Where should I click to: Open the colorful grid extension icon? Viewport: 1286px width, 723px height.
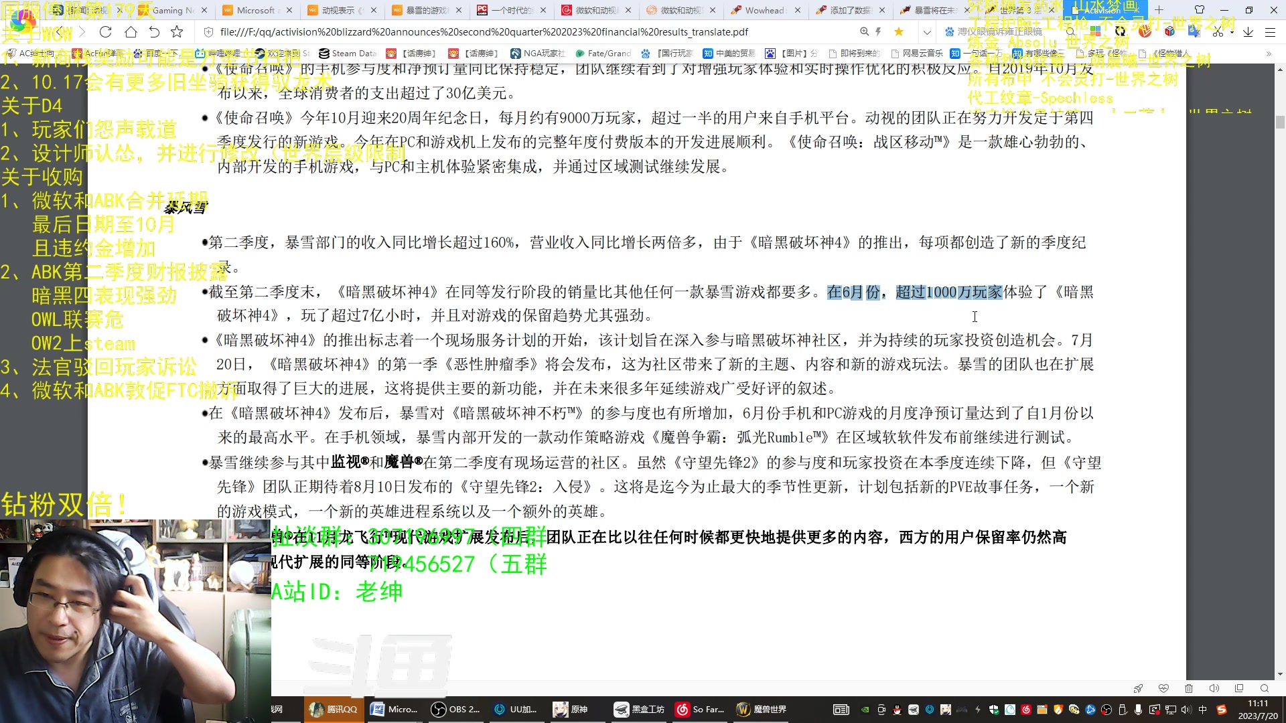pyautogui.click(x=1096, y=31)
